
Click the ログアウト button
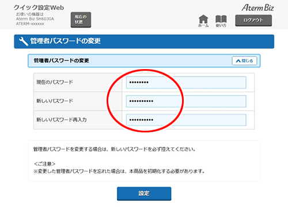pos(253,20)
